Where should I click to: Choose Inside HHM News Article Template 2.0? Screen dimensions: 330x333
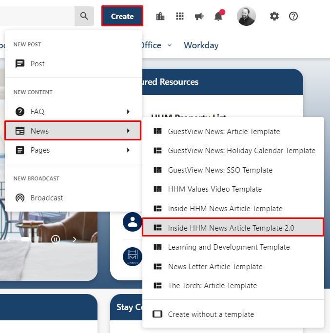(x=233, y=228)
